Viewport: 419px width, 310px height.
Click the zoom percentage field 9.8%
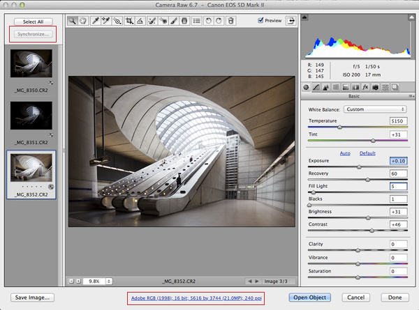click(x=94, y=281)
